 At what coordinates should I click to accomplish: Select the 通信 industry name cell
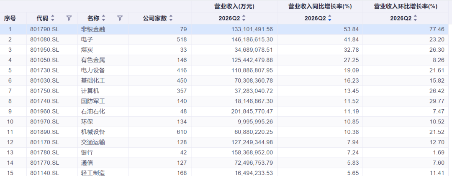[x=87, y=163]
